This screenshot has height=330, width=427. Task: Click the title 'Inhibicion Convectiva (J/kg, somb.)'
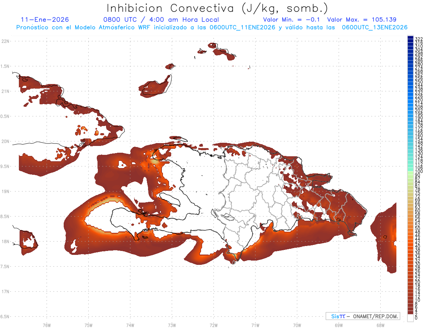point(217,8)
